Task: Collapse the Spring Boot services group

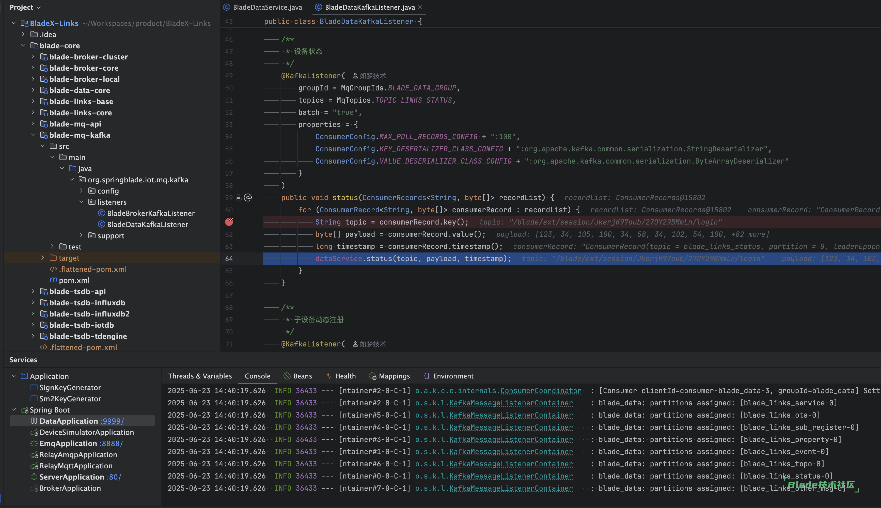Action: point(14,410)
